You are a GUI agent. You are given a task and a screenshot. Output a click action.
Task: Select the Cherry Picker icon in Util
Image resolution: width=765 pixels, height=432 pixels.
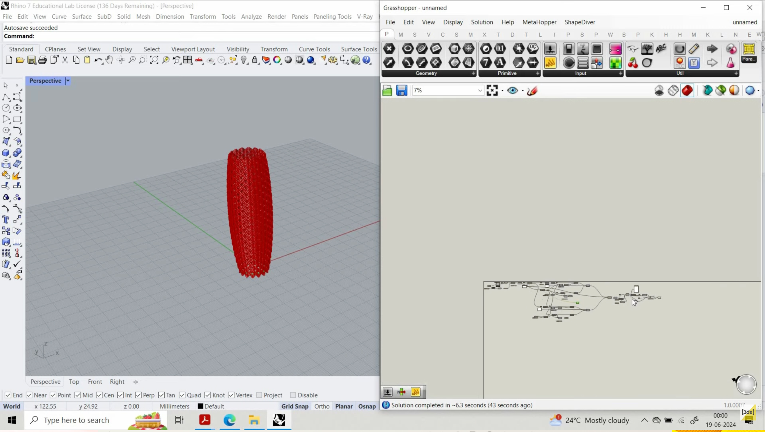point(633,63)
